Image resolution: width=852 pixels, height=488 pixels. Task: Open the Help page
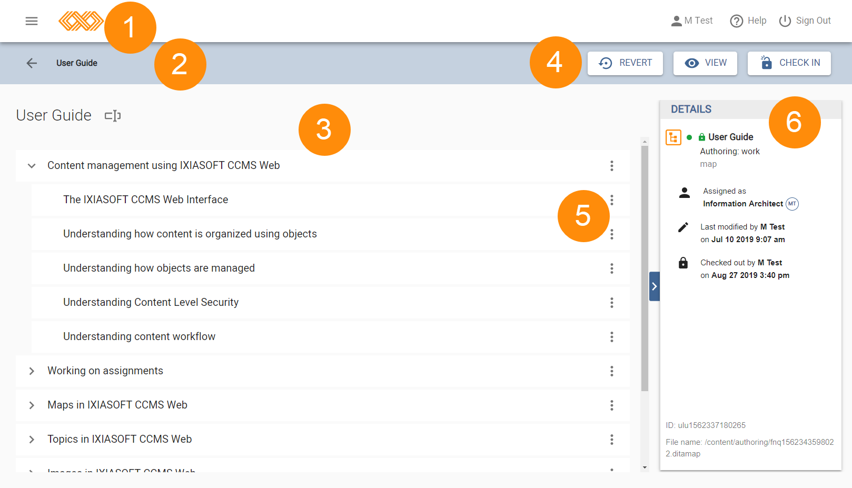pyautogui.click(x=748, y=21)
